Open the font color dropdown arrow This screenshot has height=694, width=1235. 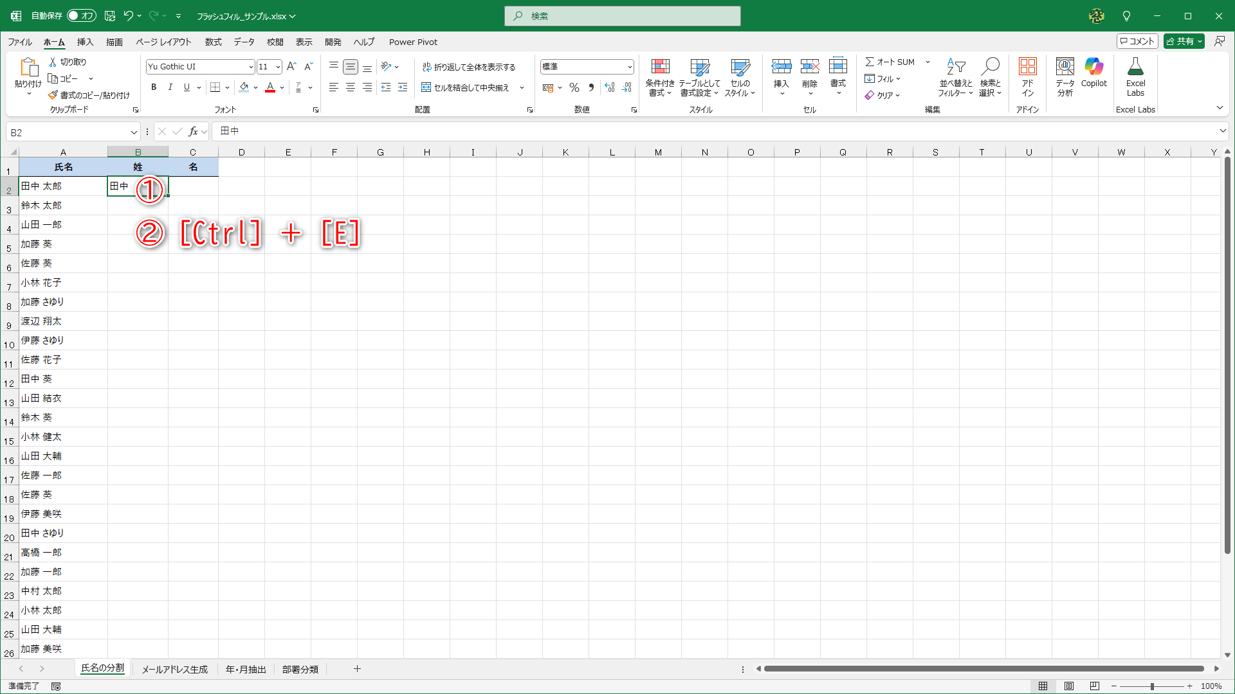(x=281, y=87)
